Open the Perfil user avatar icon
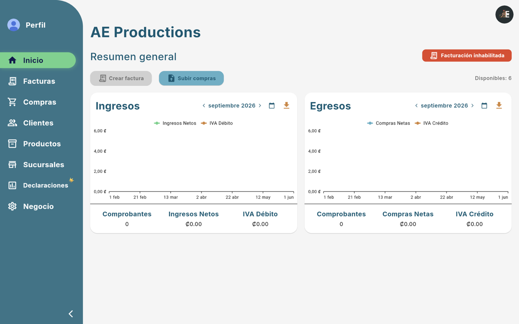519x324 pixels. point(14,25)
